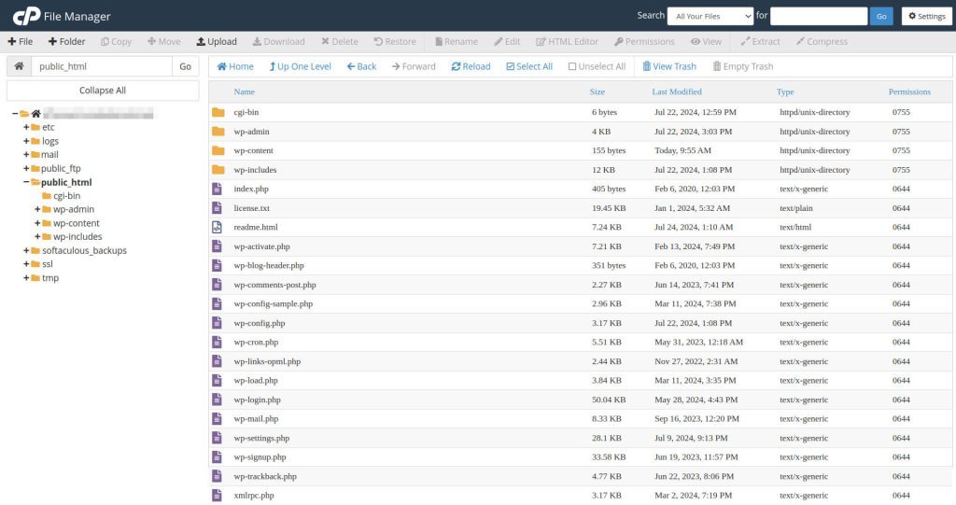Click the View eye toolbar icon
Screen dimensions: 956x505
[x=695, y=41]
